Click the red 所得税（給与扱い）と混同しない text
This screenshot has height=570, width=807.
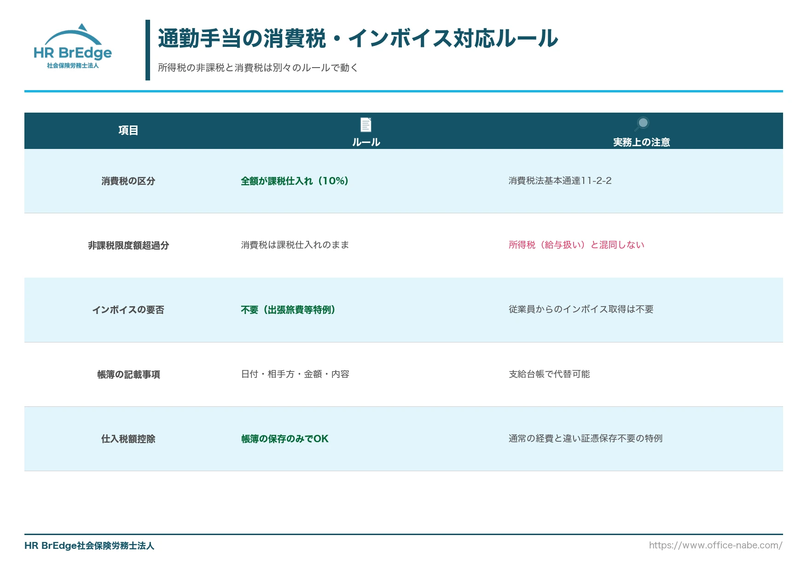point(576,245)
